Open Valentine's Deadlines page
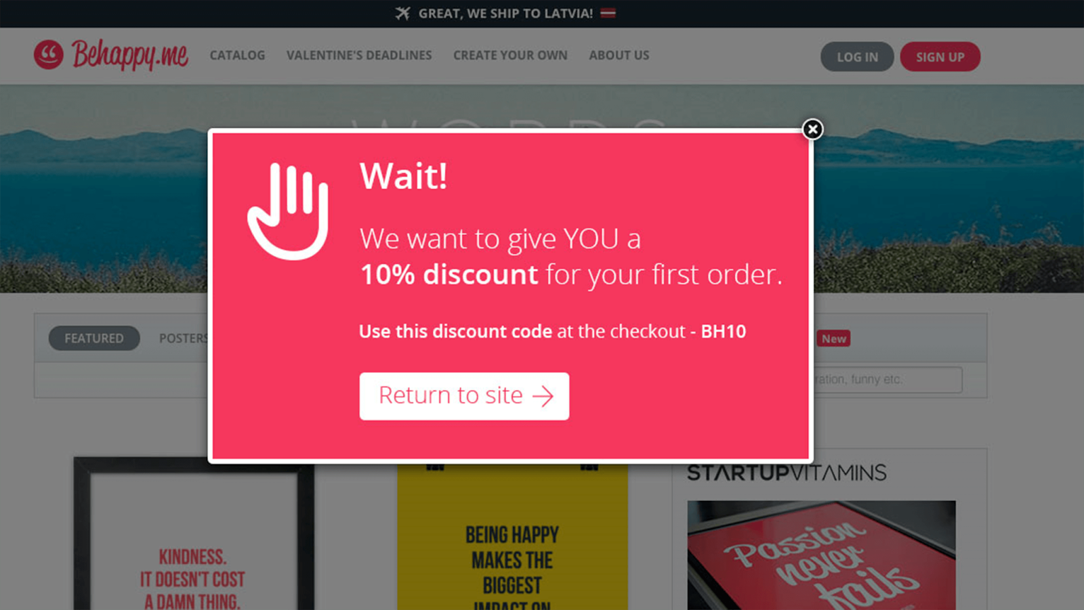1084x610 pixels. [x=359, y=56]
